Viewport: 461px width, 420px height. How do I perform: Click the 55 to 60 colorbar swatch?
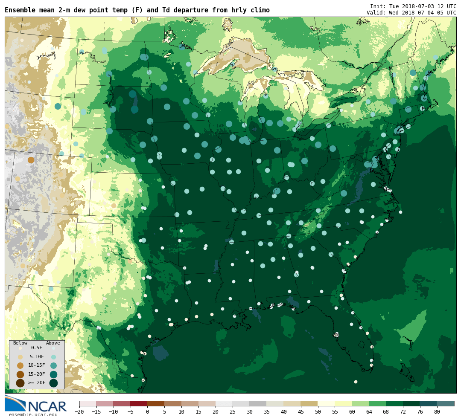(343, 403)
